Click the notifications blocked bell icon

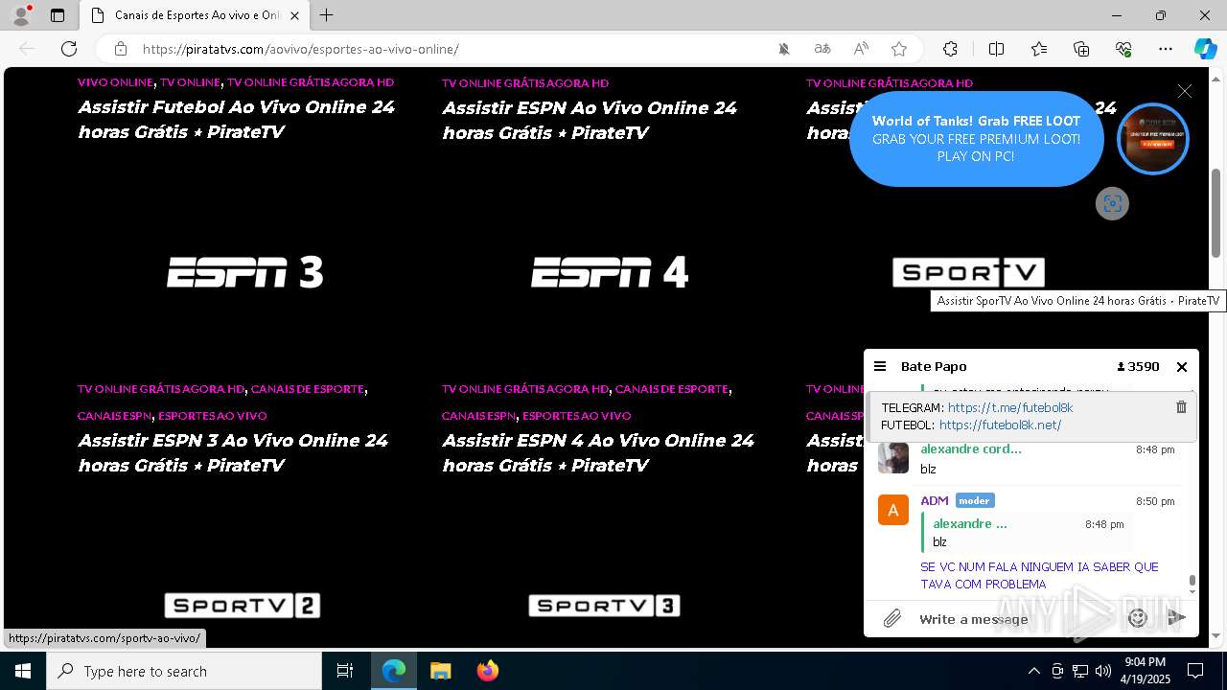784,49
